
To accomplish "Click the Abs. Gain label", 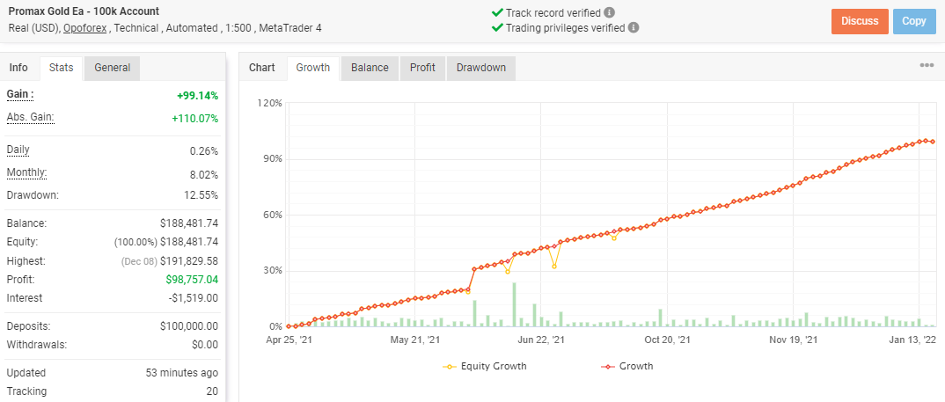I will pyautogui.click(x=31, y=117).
